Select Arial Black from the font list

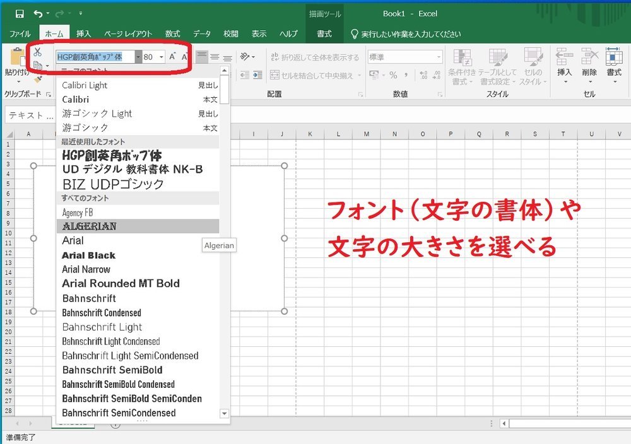point(88,255)
